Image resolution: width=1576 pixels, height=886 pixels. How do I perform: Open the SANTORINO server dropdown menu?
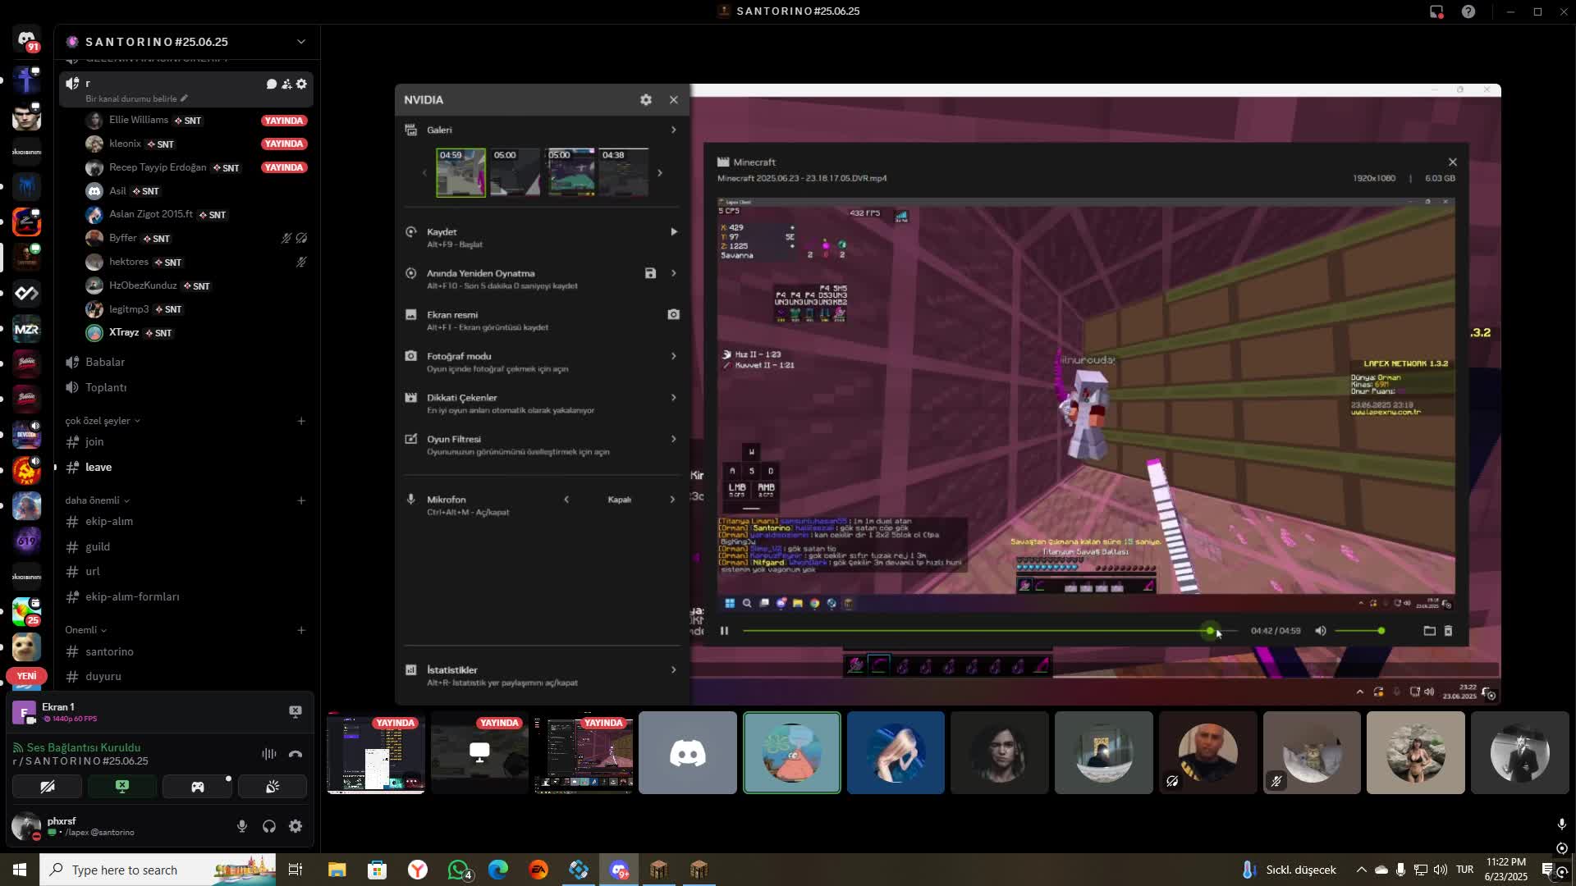point(301,41)
